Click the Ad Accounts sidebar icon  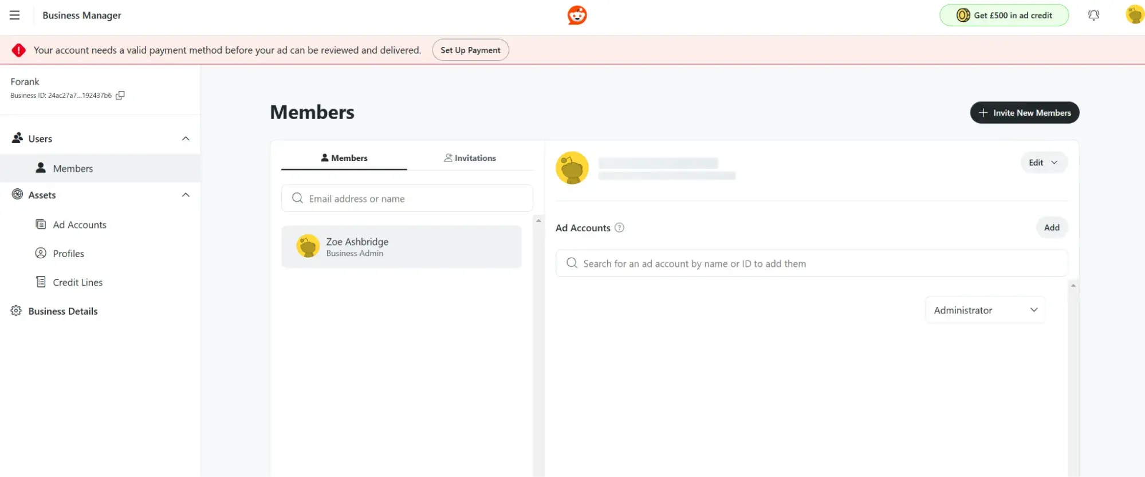pos(41,224)
